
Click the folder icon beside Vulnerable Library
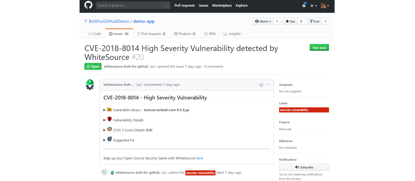coord(109,109)
